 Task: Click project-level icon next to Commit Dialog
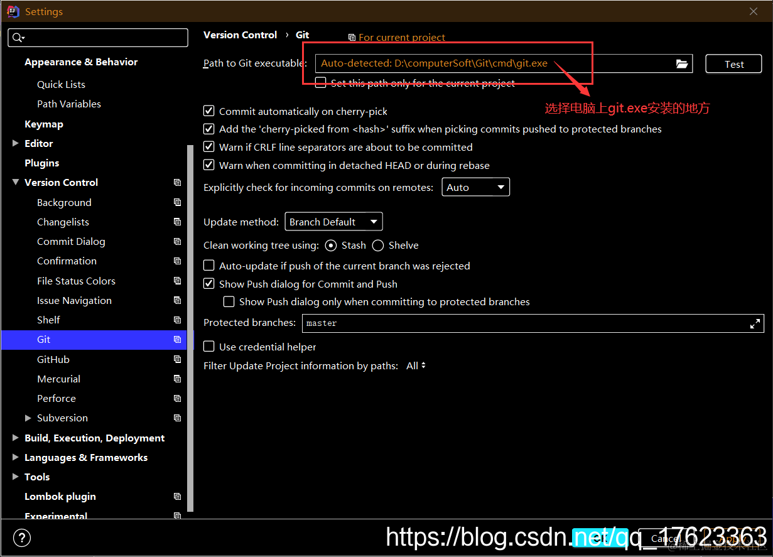(x=177, y=242)
